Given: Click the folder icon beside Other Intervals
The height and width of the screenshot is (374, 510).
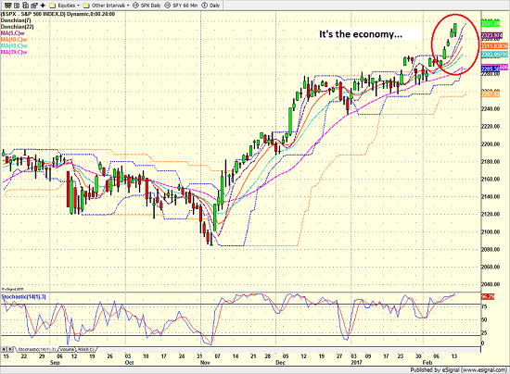Looking at the screenshot, I should (86, 6).
